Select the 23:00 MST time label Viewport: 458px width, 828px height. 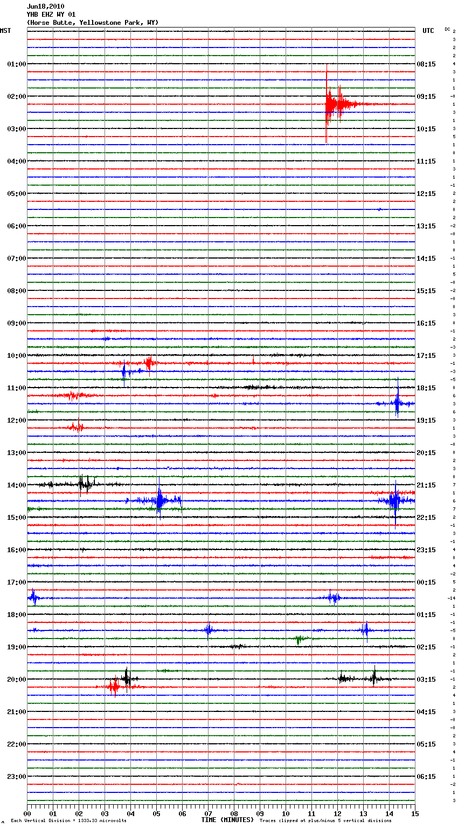[x=17, y=777]
